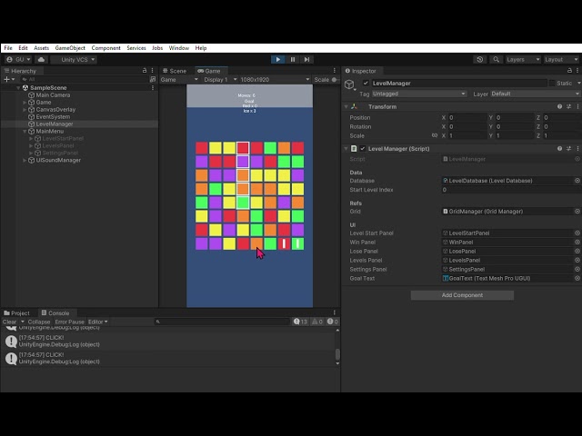This screenshot has width=582, height=436.
Task: Collapse the SampleScene tree node
Action: tap(18, 88)
